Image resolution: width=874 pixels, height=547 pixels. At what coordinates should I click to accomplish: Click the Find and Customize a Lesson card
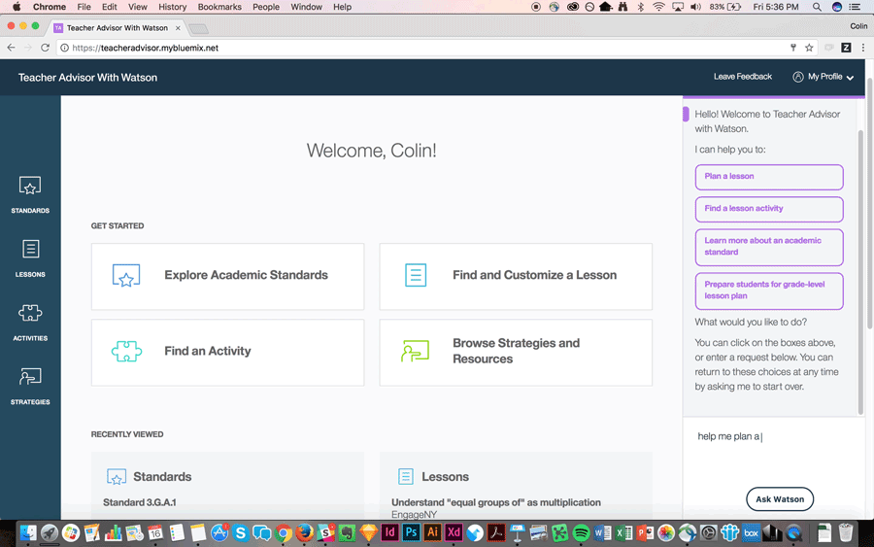pos(516,276)
